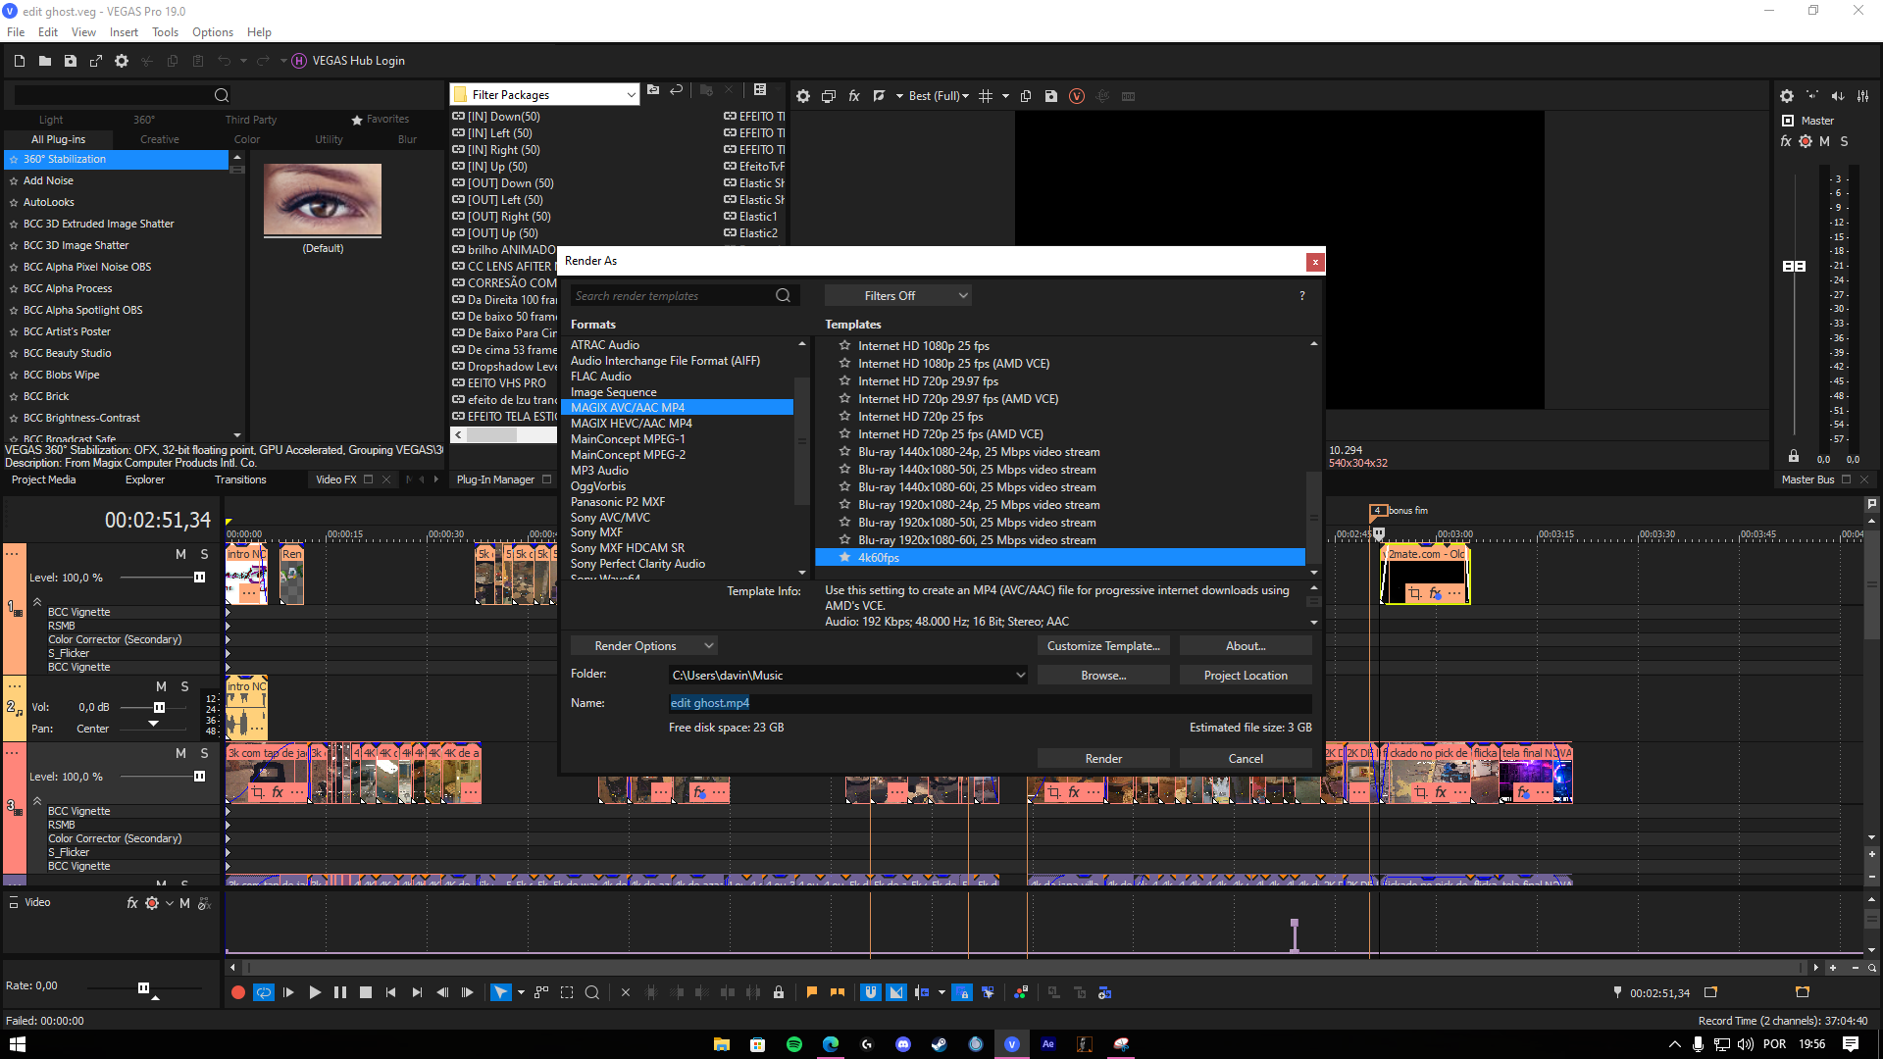Open project properties gear icon
This screenshot has width=1883, height=1059.
tap(122, 61)
